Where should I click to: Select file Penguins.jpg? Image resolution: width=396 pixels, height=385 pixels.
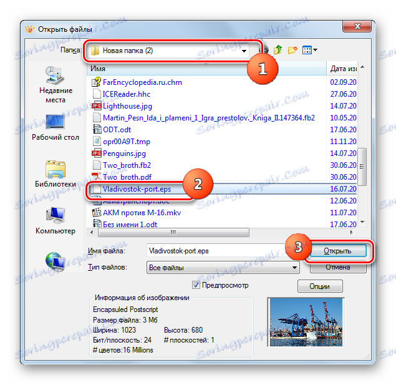pyautogui.click(x=124, y=154)
